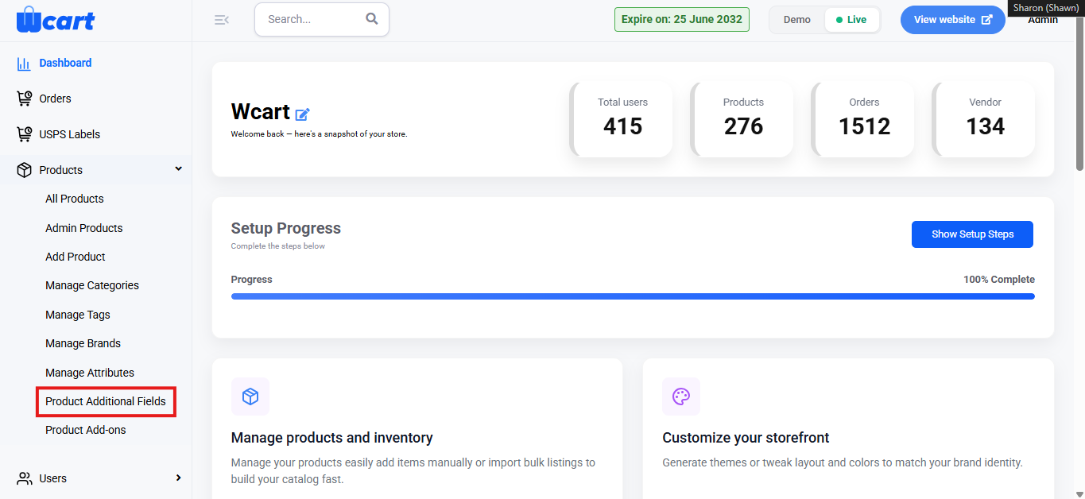
Task: Go to Manage Categories
Action: click(x=92, y=285)
